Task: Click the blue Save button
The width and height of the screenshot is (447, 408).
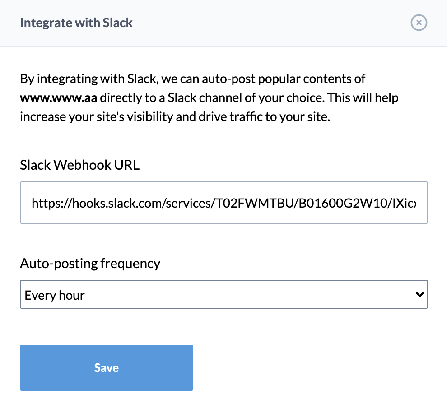Action: point(107,368)
